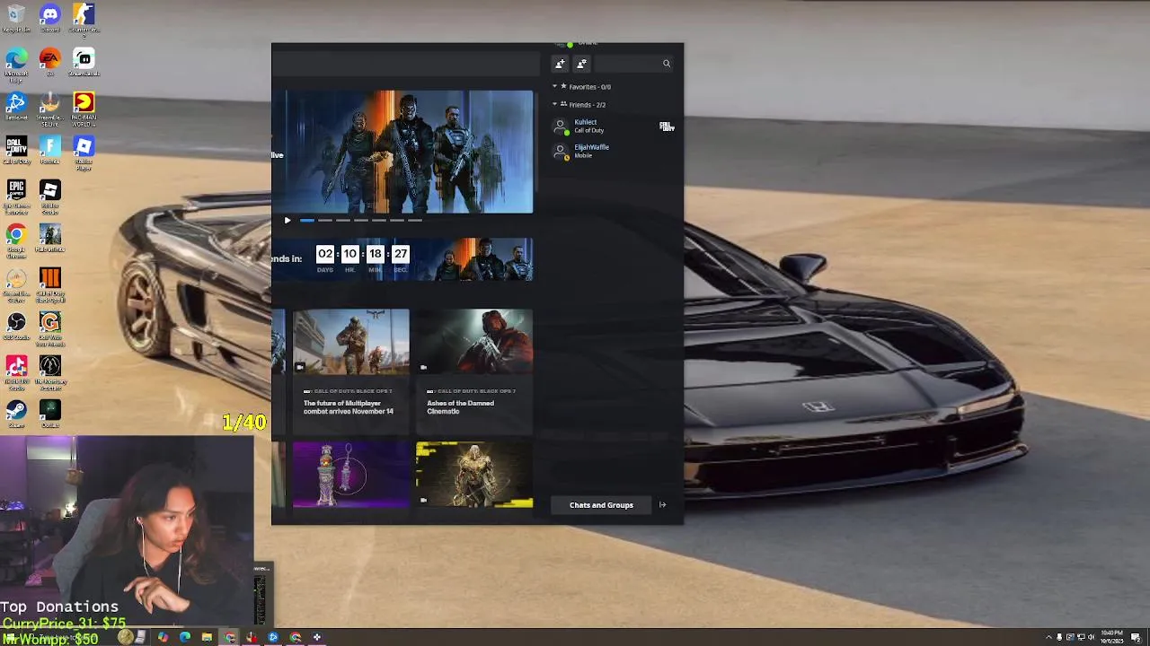Click the pop-out arrow beside Chats and Groups

(662, 505)
